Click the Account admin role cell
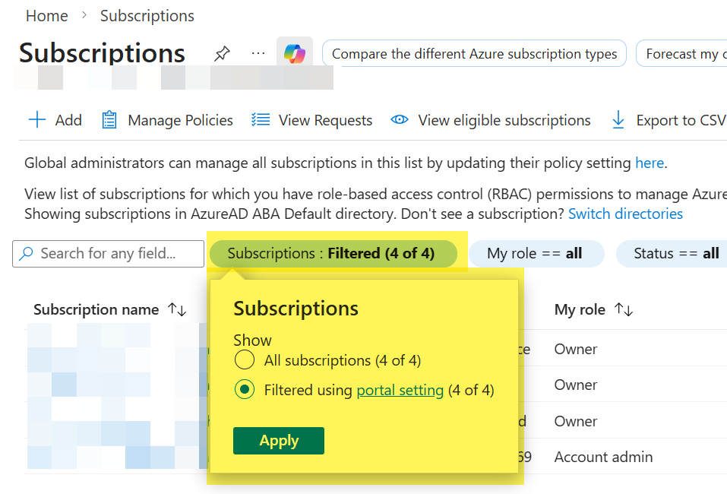This screenshot has height=494, width=727. click(x=603, y=457)
